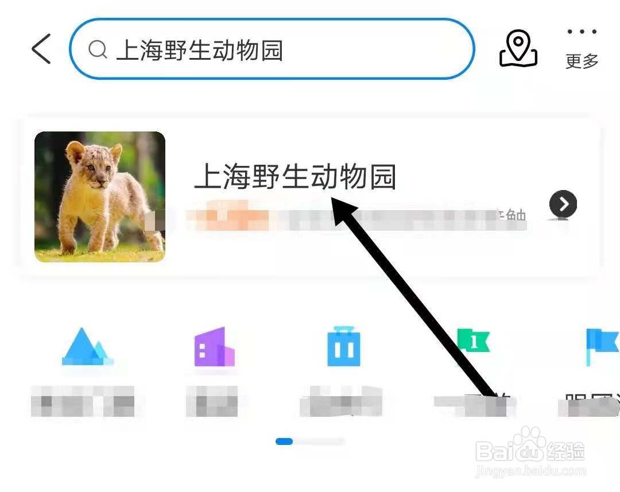
Task: Select the blurred label under mountain icon
Action: (83, 401)
